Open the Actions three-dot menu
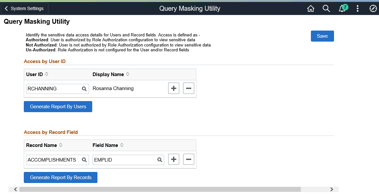 pyautogui.click(x=357, y=8)
